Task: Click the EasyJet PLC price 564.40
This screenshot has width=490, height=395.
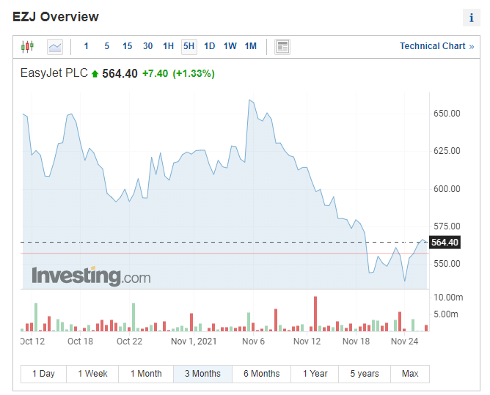Action: tap(120, 74)
